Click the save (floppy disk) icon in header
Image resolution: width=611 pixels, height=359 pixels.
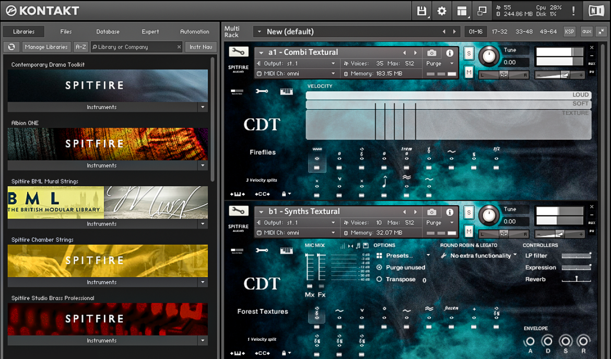[421, 11]
